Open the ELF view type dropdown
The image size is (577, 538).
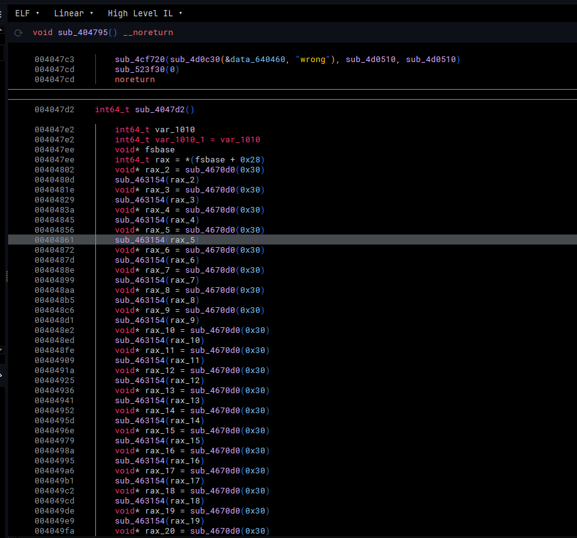click(x=27, y=13)
